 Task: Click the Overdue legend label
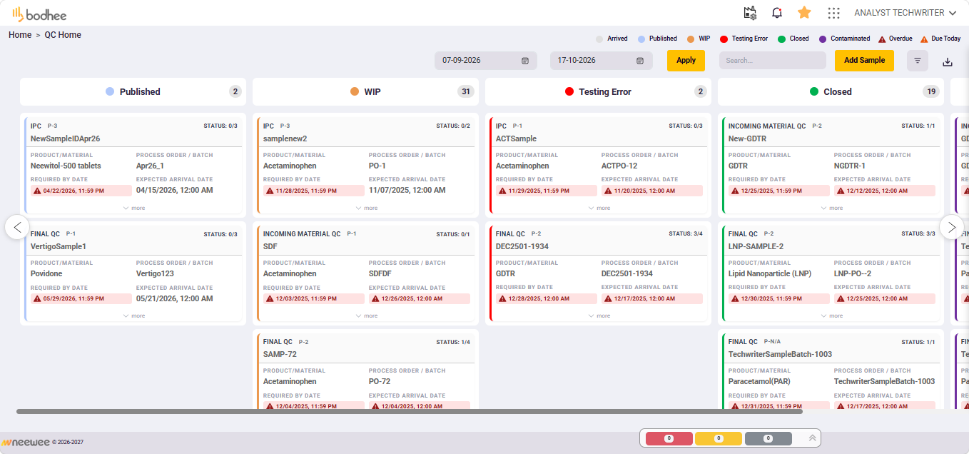pyautogui.click(x=900, y=39)
